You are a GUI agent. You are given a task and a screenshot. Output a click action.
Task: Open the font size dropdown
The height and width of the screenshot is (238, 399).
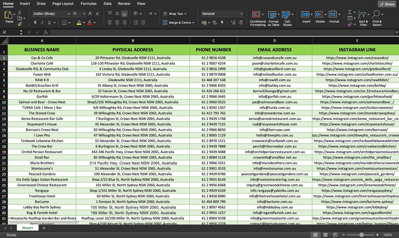84,14
